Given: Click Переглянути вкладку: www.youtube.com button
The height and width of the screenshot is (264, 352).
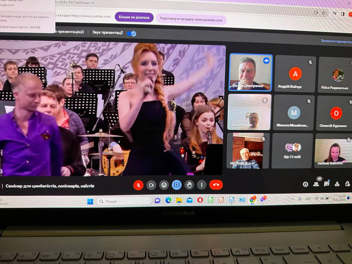Looking at the screenshot, I should (x=191, y=20).
